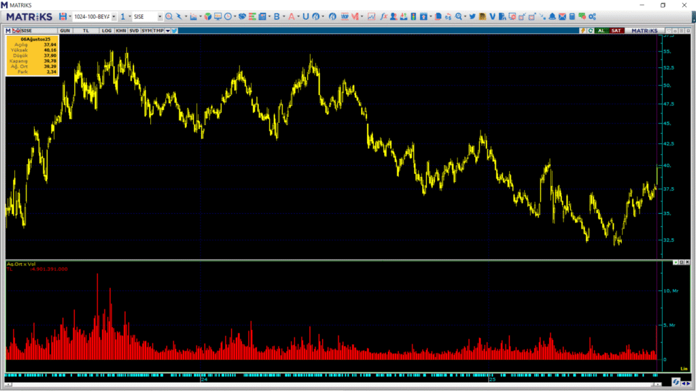Expand the 1024-100-BEYAZ layout dropdown
The image size is (696, 391).
click(x=113, y=16)
